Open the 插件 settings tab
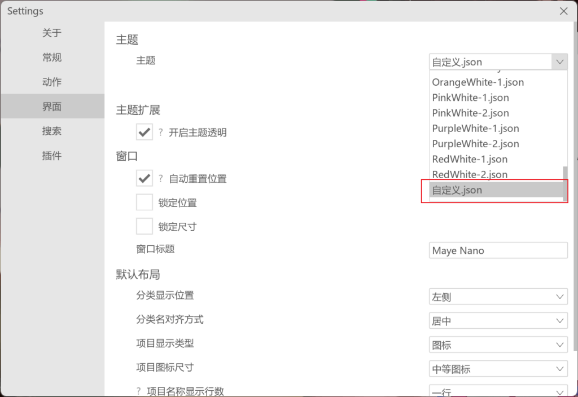 [52, 156]
